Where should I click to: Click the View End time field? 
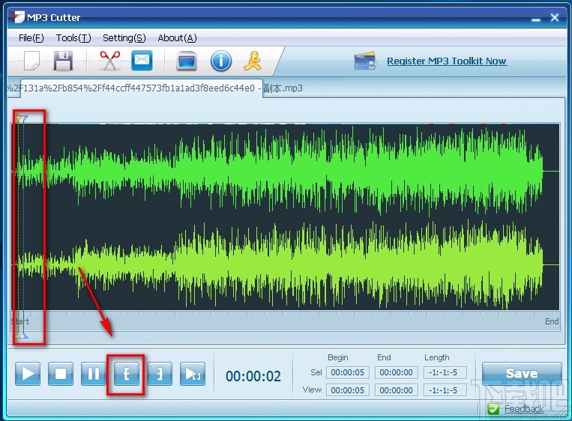[x=396, y=390]
